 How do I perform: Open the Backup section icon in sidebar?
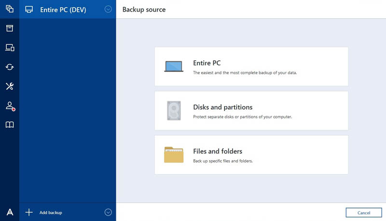pyautogui.click(x=10, y=9)
